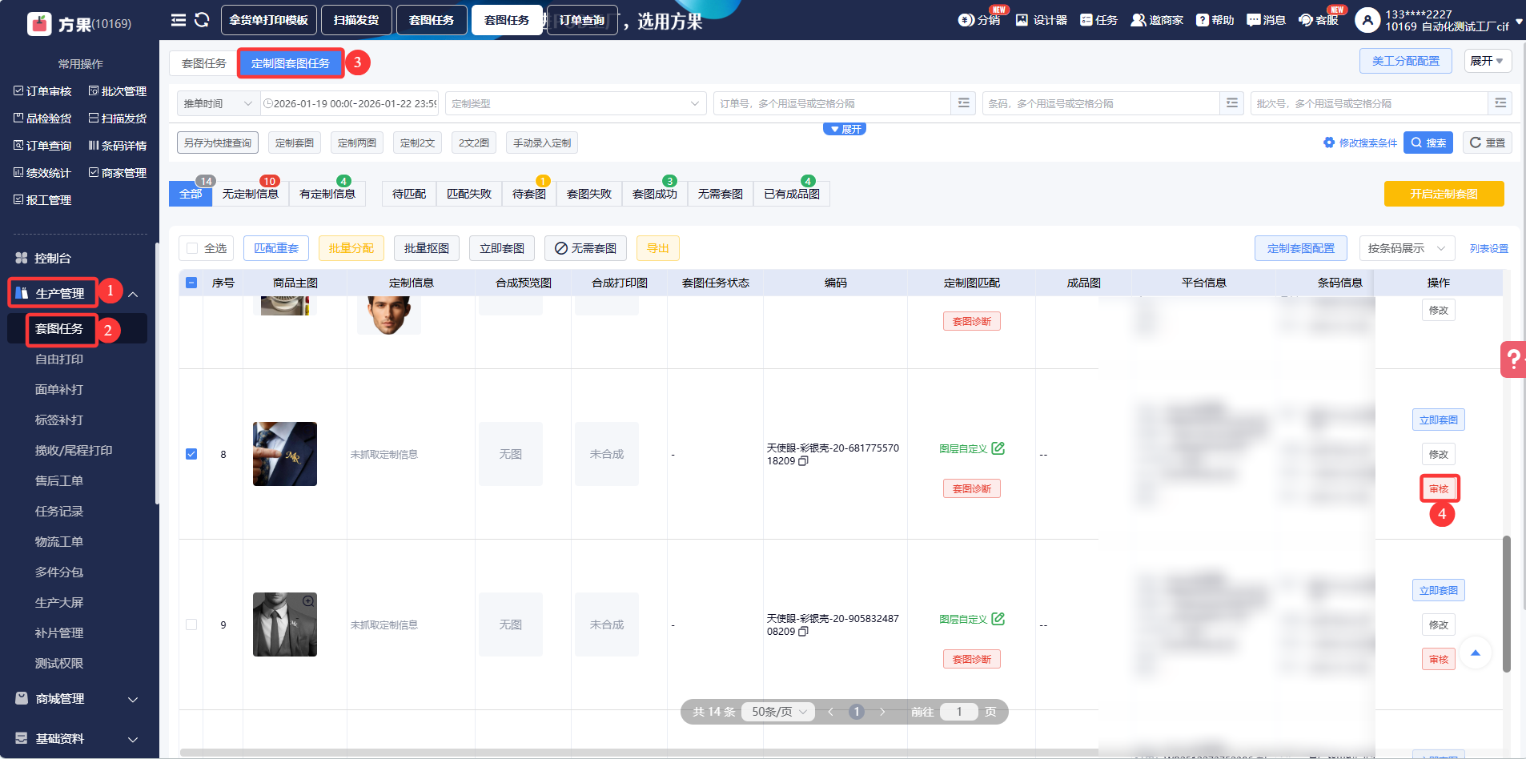Filter by 套图成功 status tab
Viewport: 1526px width, 759px height.
(655, 194)
